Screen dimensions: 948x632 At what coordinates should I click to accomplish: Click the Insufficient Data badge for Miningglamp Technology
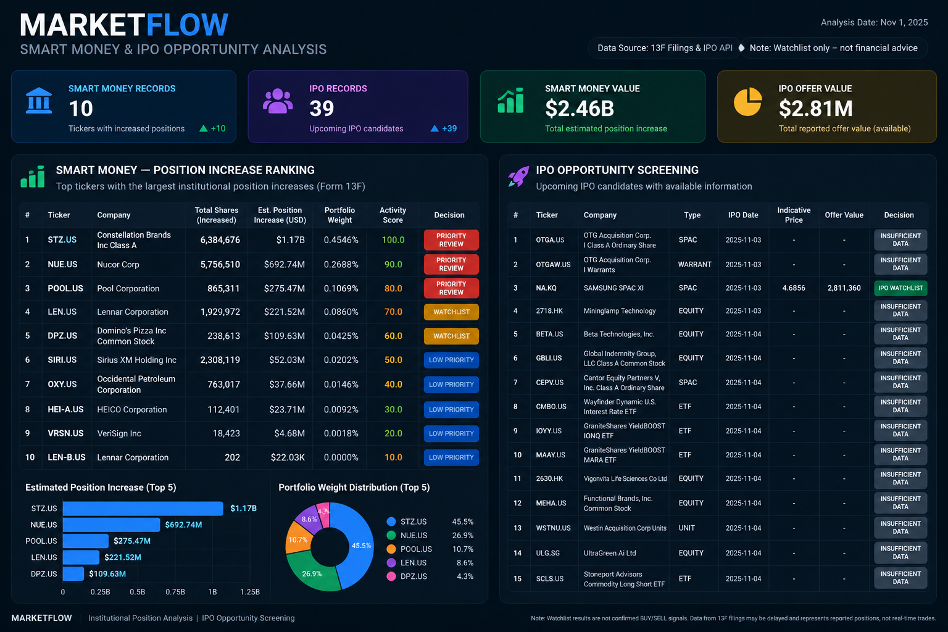[900, 310]
